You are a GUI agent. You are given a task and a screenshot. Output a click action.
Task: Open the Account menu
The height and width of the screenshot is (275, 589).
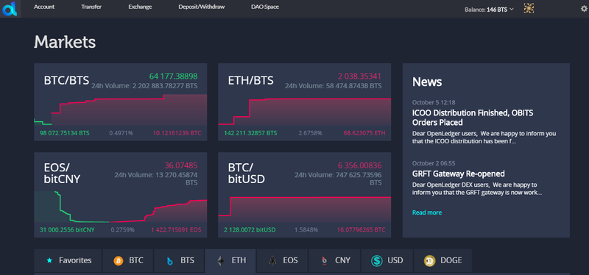[44, 7]
